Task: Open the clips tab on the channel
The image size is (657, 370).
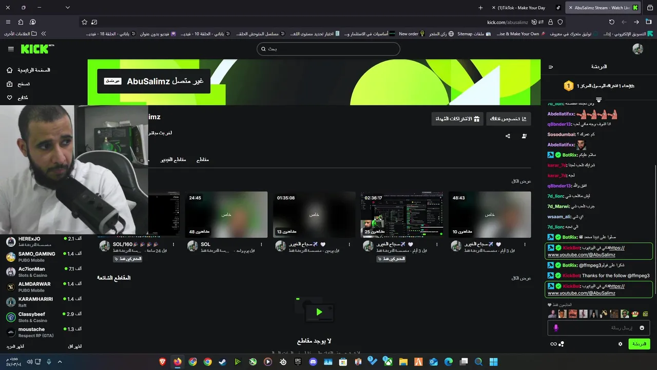Action: click(x=203, y=160)
